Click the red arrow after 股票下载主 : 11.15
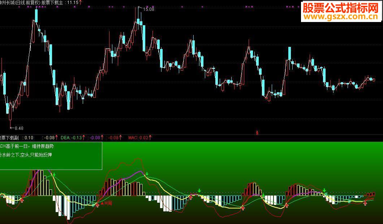383x224 pixels. 80,3
